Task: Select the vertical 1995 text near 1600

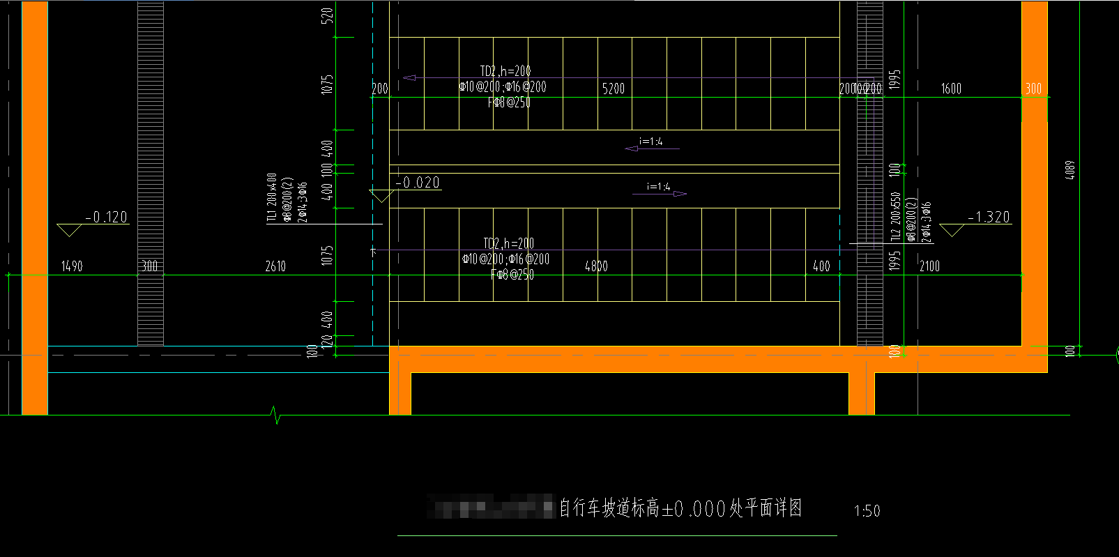Action: 895,79
